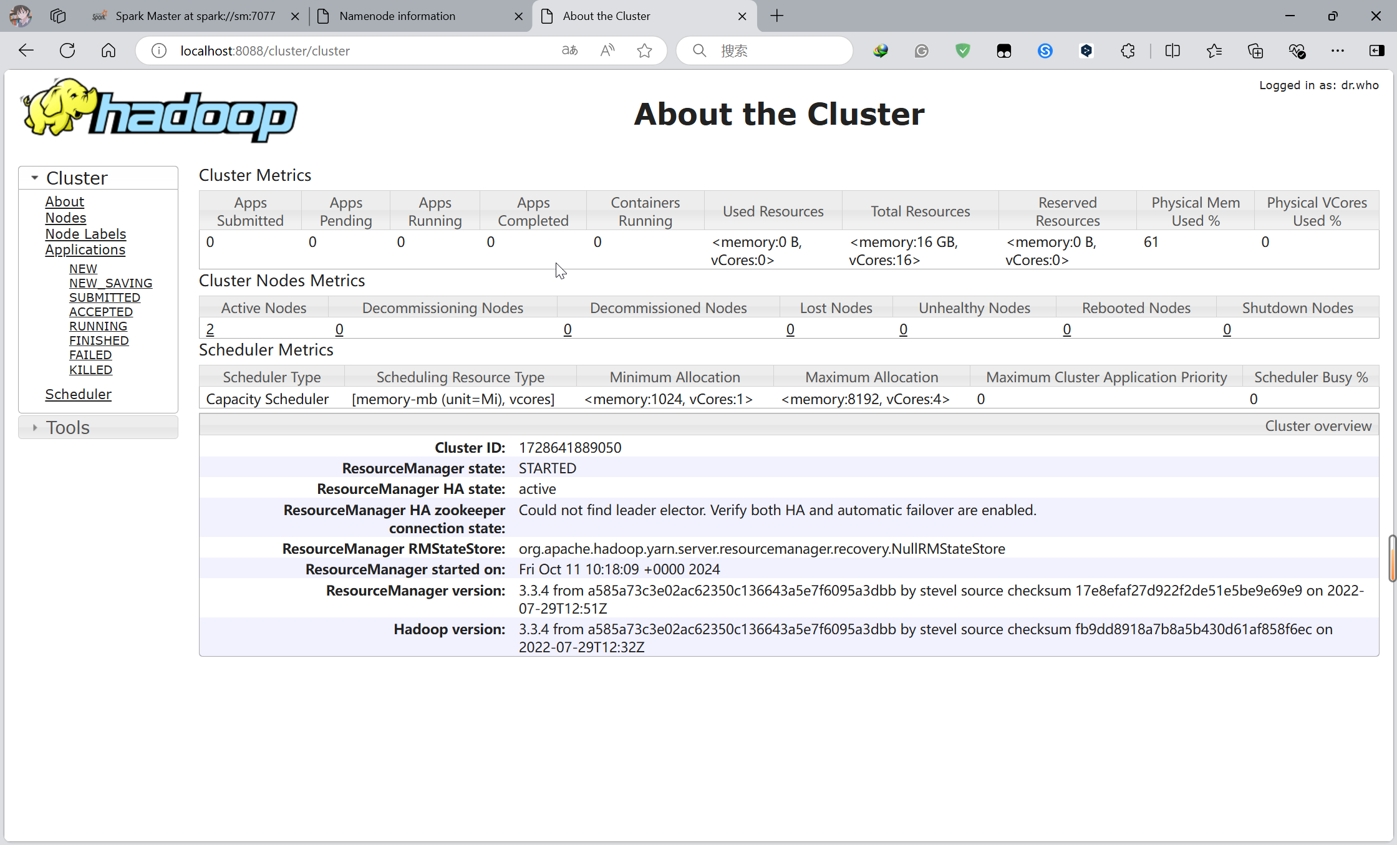Open the Collections icon
Screen dimensions: 1397x845
[x=1255, y=51]
